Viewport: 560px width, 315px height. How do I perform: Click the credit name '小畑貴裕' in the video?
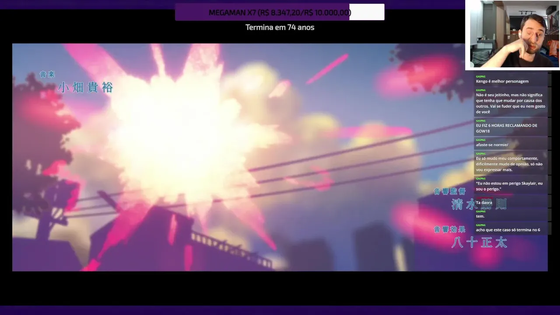[x=86, y=87]
